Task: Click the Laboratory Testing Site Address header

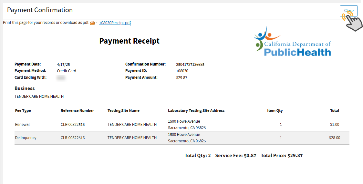Action: coord(196,111)
